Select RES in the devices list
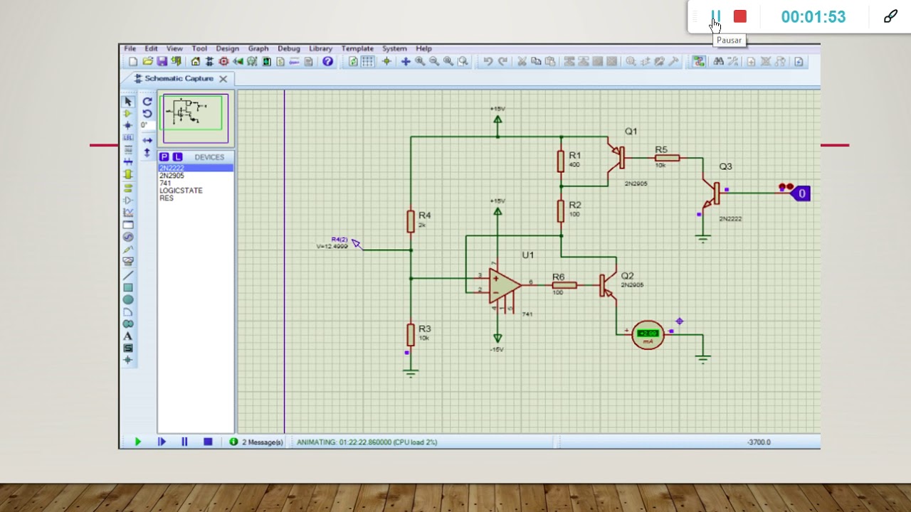The width and height of the screenshot is (911, 512). coord(195,198)
